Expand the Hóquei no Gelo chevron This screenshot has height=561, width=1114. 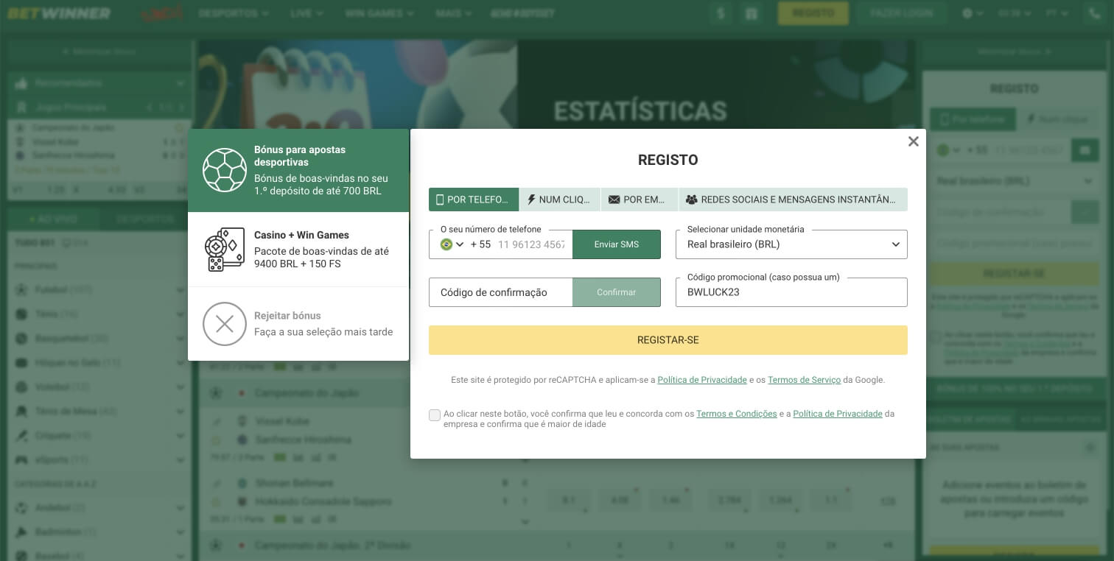[x=181, y=363]
